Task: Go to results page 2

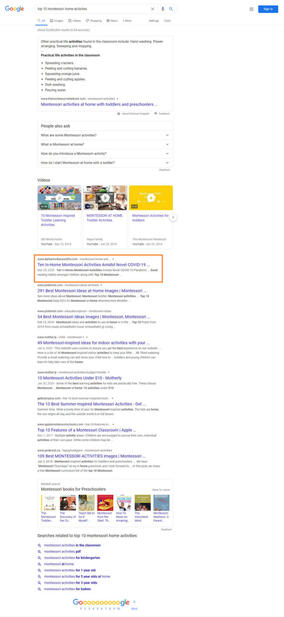Action: click(x=85, y=608)
